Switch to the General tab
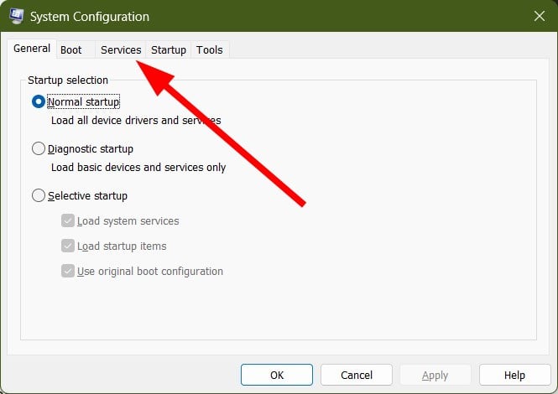 [x=32, y=49]
